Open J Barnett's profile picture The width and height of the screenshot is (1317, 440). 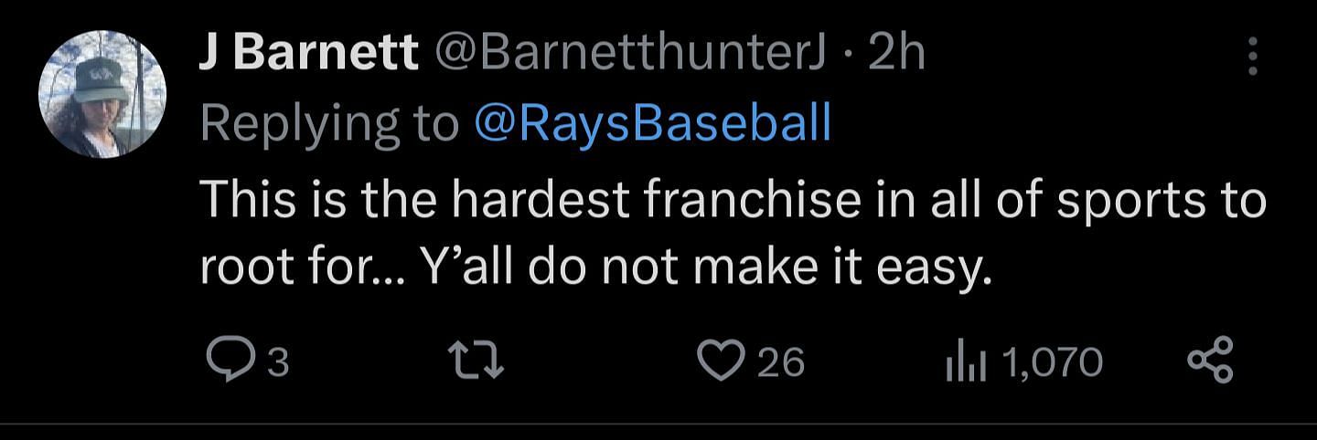tap(102, 94)
